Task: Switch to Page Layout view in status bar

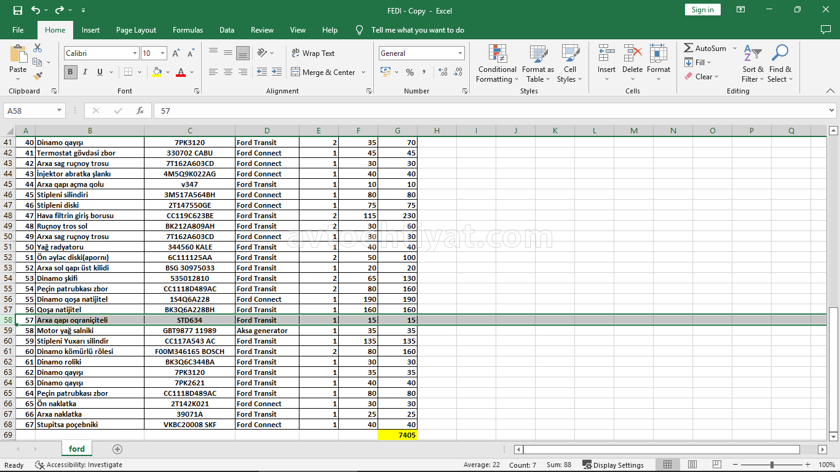Action: point(692,465)
